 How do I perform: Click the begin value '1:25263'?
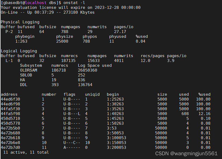[x=115, y=99]
